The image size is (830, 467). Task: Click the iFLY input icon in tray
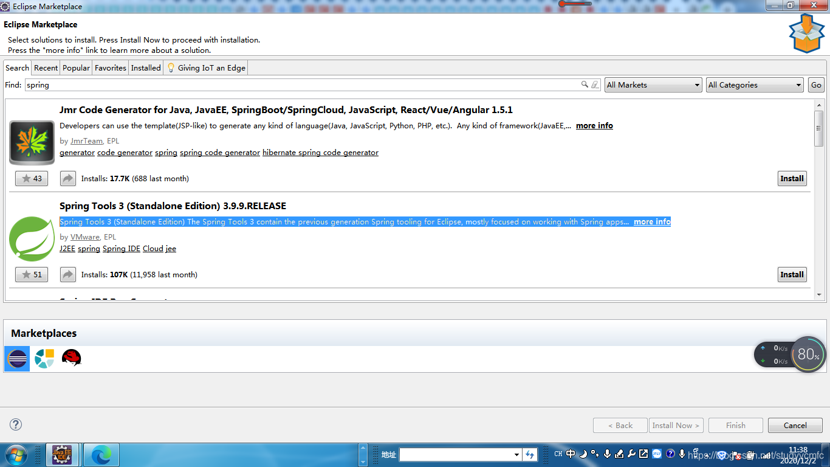(x=657, y=454)
